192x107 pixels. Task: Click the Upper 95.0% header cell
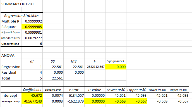[x=179, y=90]
